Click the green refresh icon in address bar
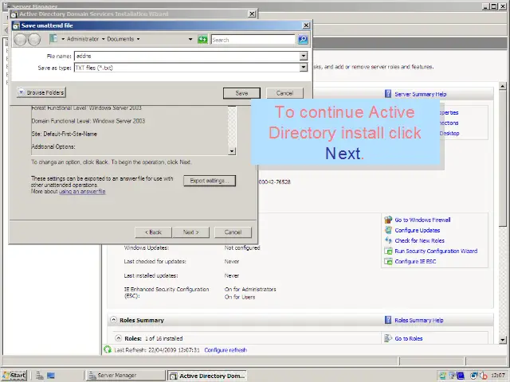The height and width of the screenshot is (382, 510). tap(202, 40)
